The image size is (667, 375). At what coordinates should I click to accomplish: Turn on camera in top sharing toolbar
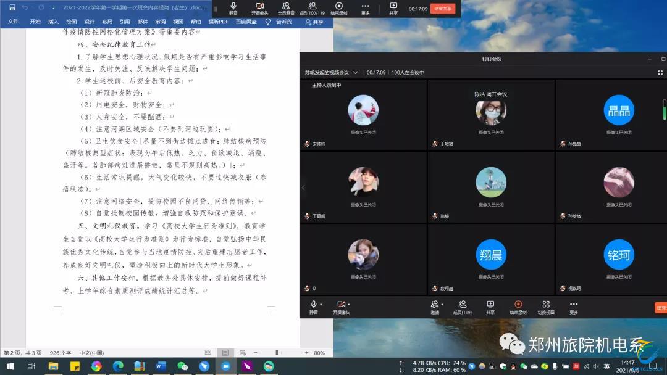coord(259,9)
